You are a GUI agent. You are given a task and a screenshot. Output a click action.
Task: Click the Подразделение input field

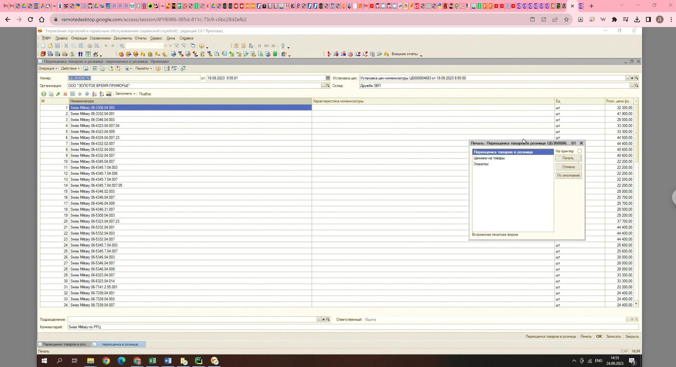coord(192,319)
